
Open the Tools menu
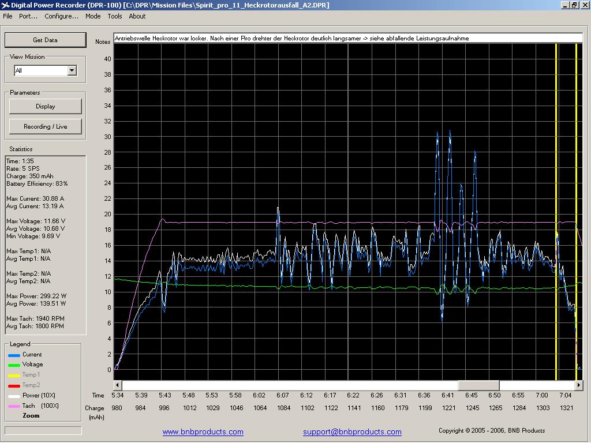coord(115,16)
